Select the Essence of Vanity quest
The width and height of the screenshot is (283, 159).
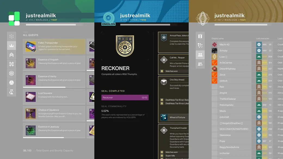tap(54, 80)
